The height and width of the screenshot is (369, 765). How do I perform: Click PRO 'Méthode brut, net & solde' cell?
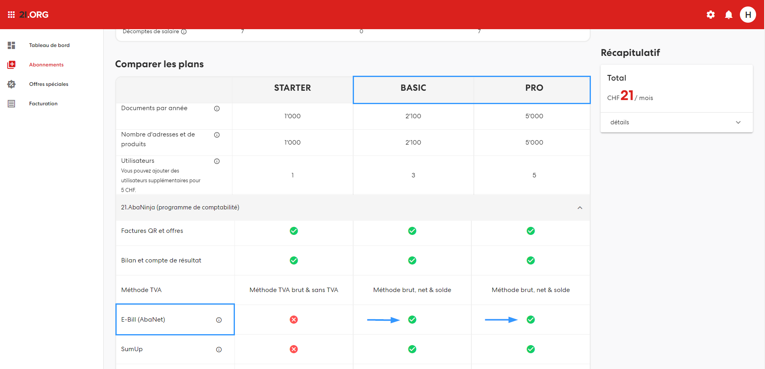pos(531,290)
